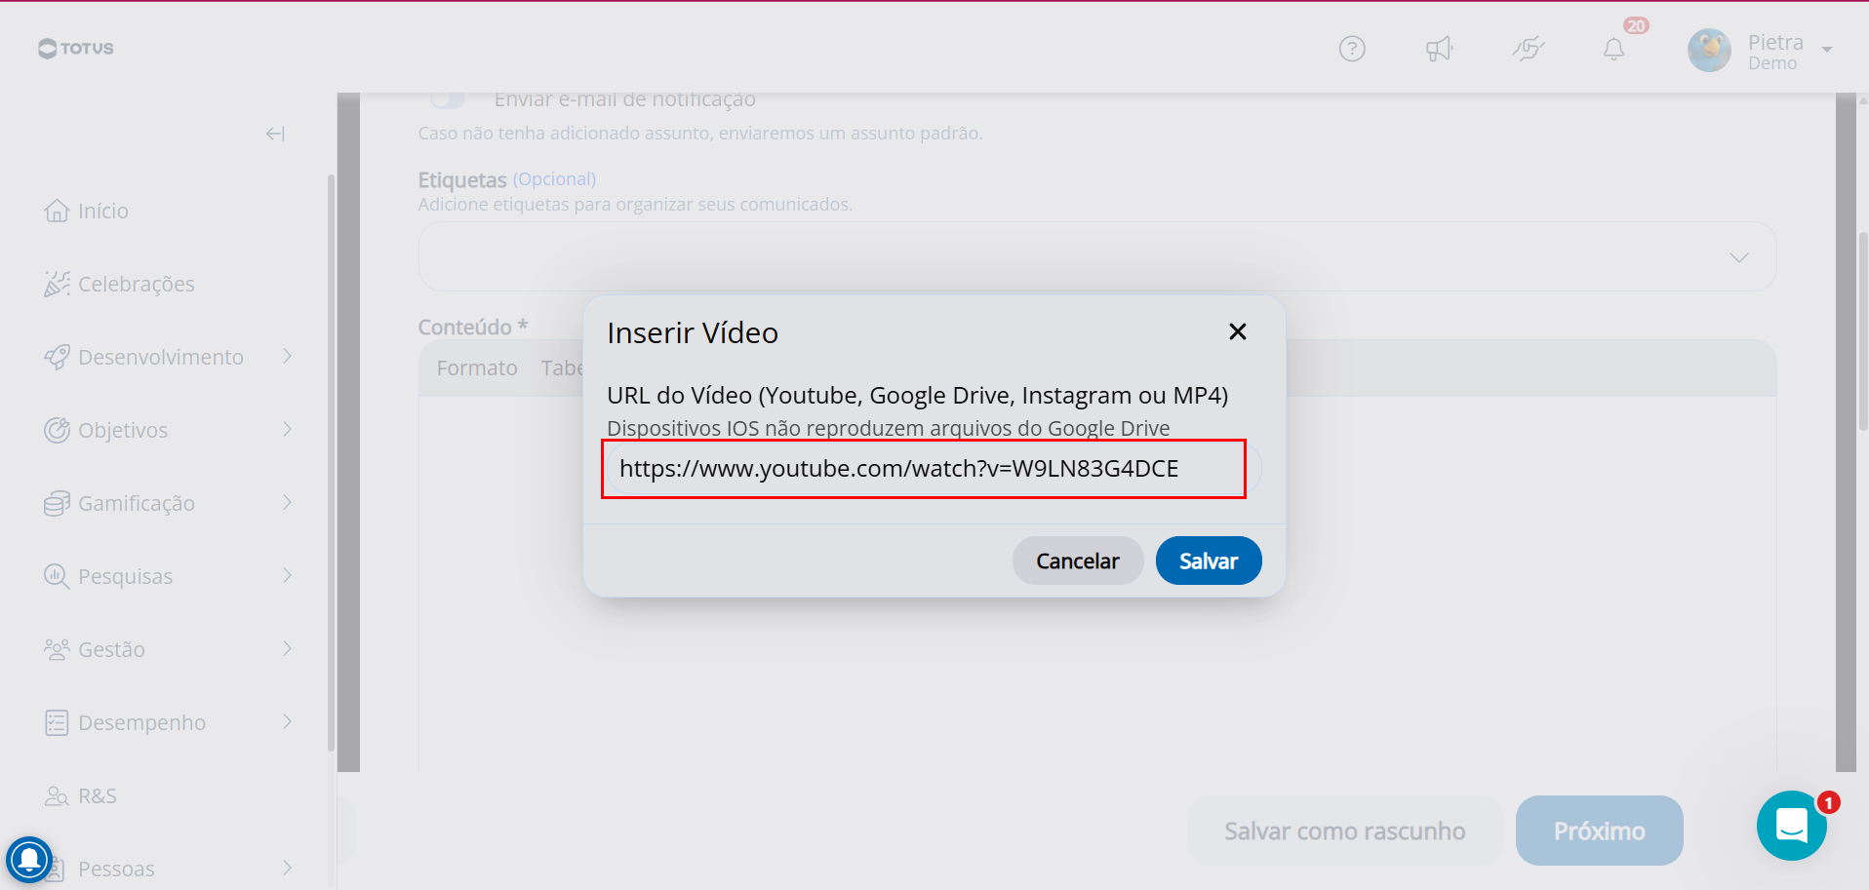This screenshot has width=1869, height=890.
Task: Click the Gamificação coins icon
Action: pyautogui.click(x=57, y=503)
